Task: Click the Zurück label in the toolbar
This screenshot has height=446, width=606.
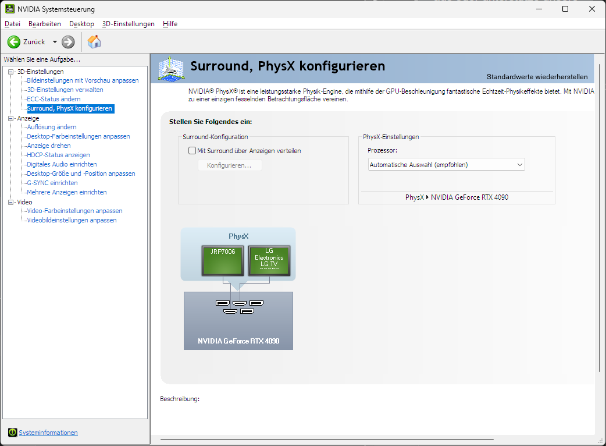Action: pyautogui.click(x=34, y=42)
